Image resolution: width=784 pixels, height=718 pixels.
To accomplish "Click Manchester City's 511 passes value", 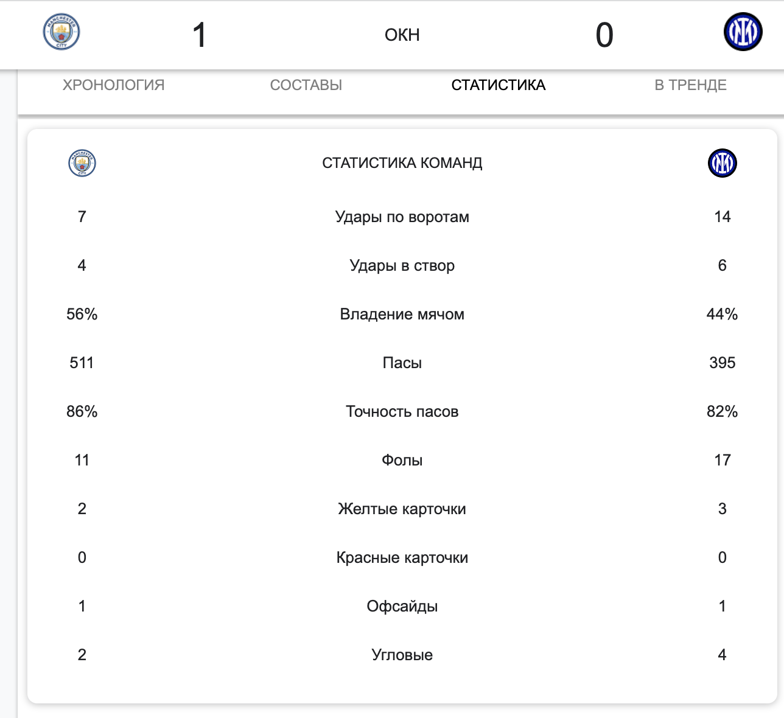I will (82, 363).
